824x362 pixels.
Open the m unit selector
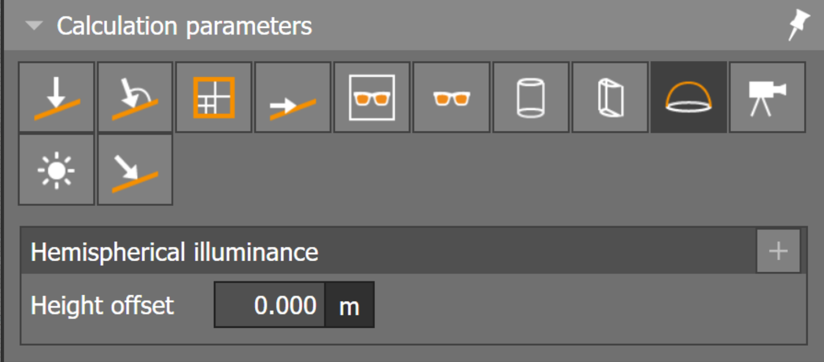click(349, 305)
